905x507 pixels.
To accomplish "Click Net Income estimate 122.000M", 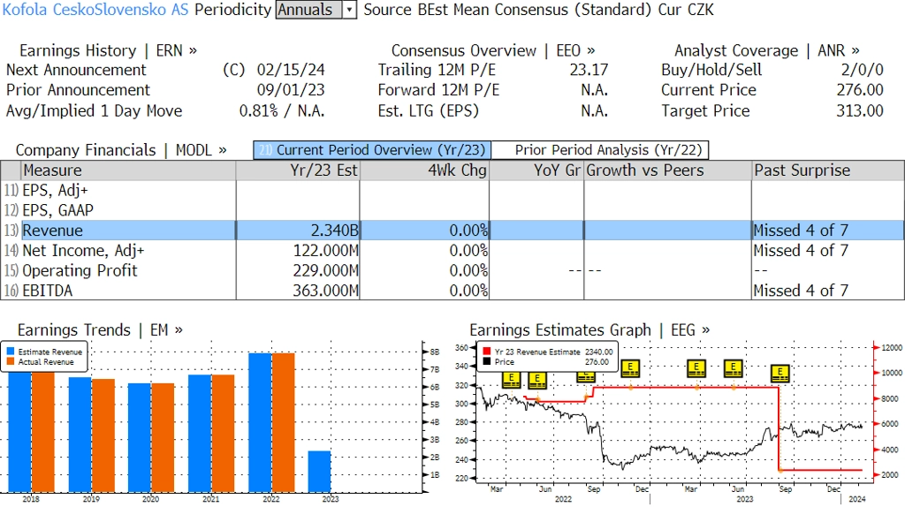I will (325, 250).
